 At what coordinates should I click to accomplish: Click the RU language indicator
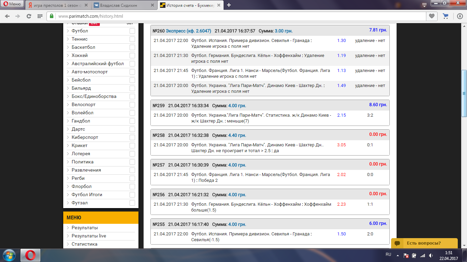point(388,254)
